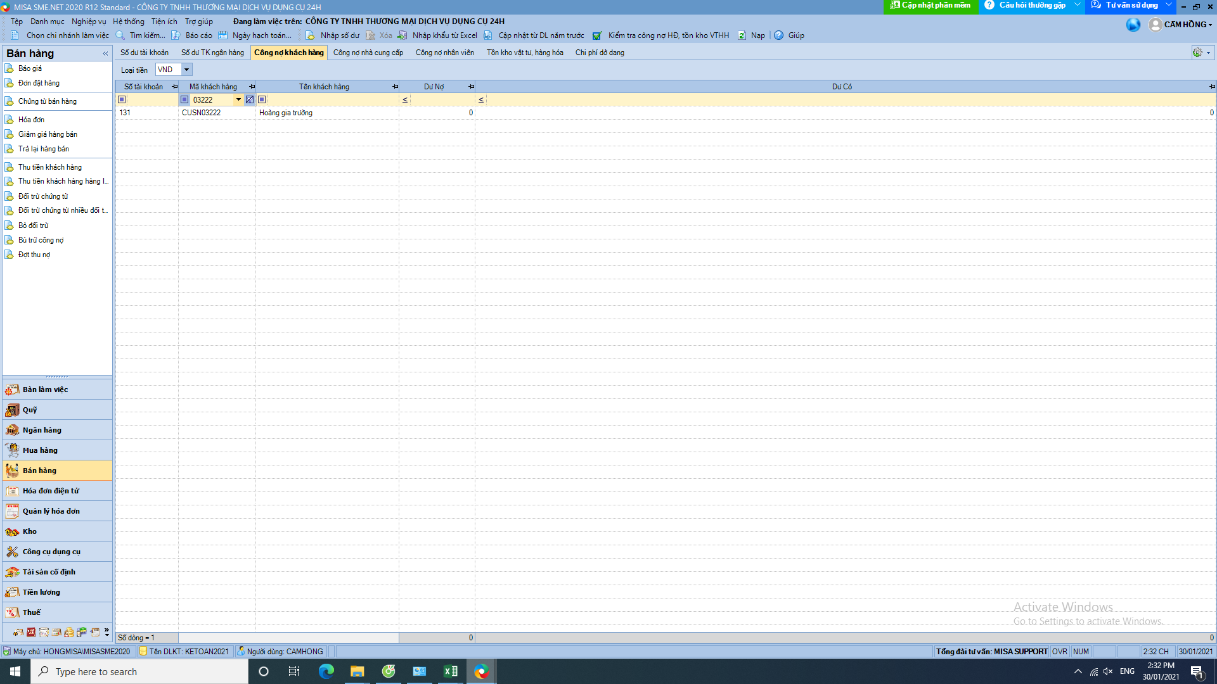
Task: Toggle pin on Tên khách hàng column
Action: click(x=395, y=87)
